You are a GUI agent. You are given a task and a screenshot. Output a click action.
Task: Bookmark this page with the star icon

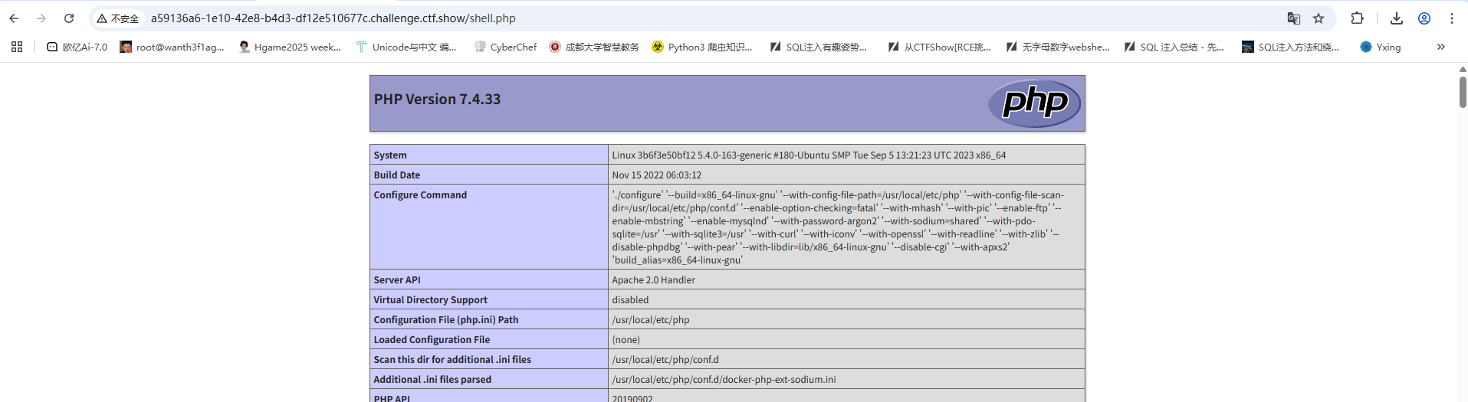pos(1319,18)
